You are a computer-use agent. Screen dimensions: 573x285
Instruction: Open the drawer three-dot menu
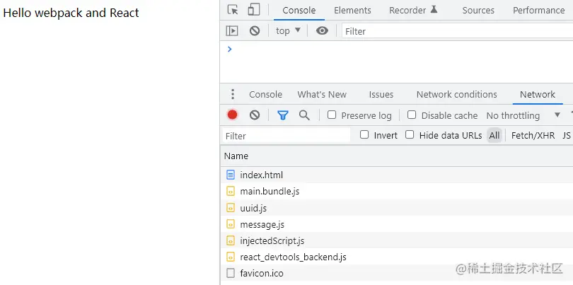coord(233,94)
